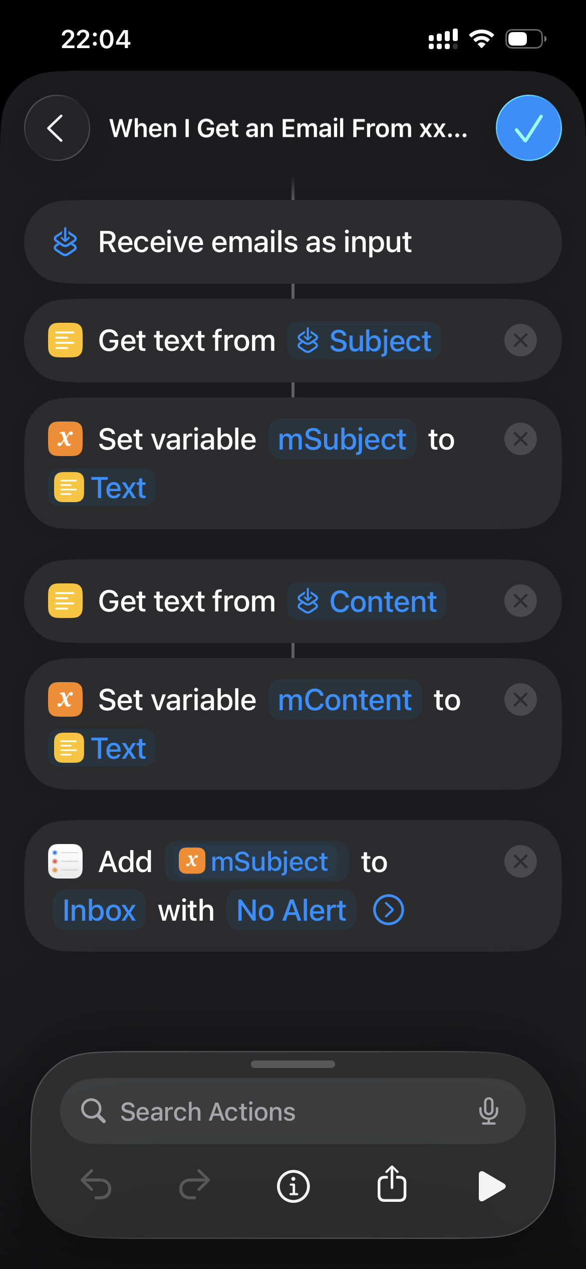Image resolution: width=586 pixels, height=1269 pixels.
Task: Change the Inbox list selection
Action: 99,910
